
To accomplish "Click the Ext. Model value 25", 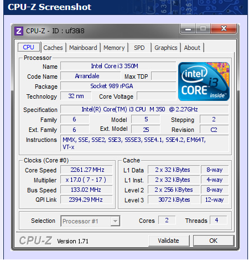I will (146, 130).
